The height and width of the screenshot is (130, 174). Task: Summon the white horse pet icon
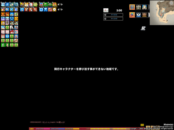[12, 27]
